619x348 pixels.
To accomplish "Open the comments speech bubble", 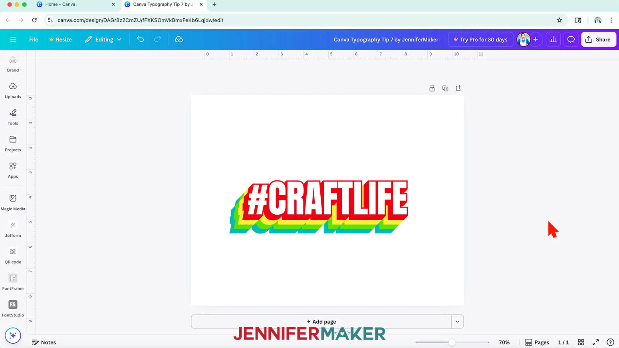I will pos(571,40).
